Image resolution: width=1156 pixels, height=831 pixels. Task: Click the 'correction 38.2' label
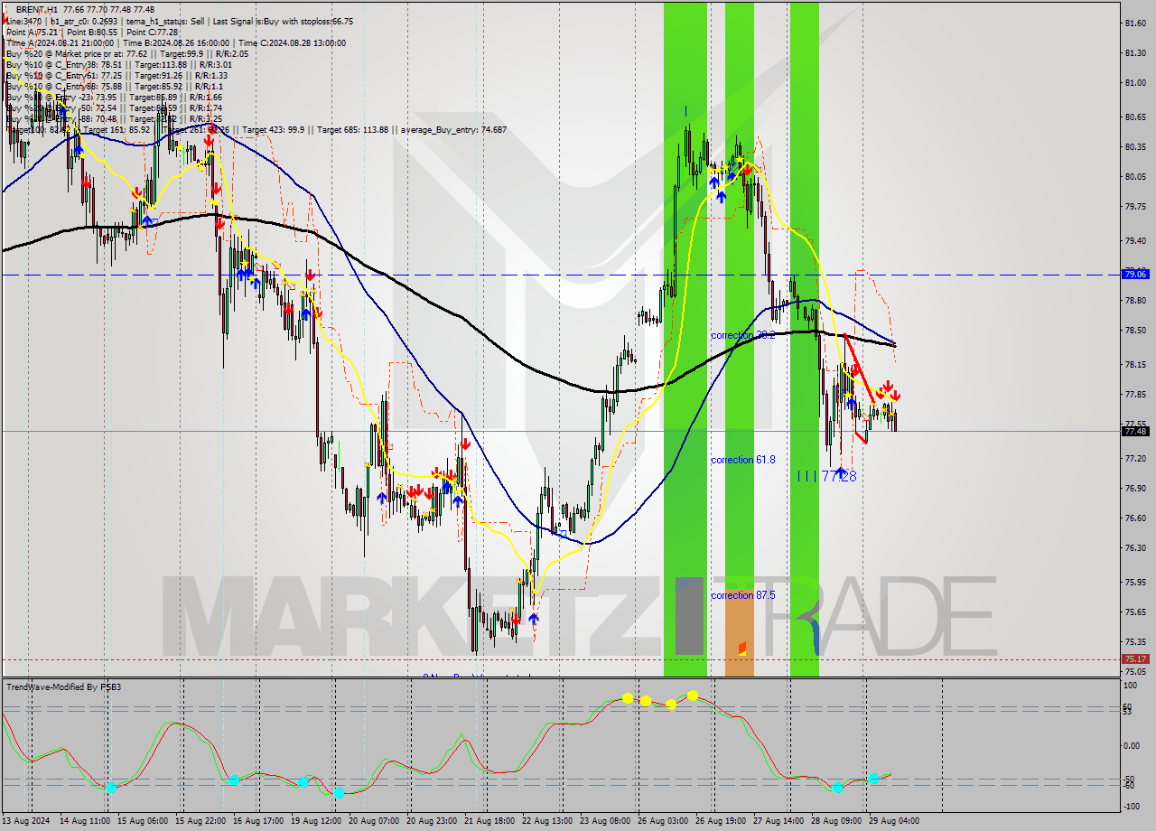pyautogui.click(x=742, y=335)
